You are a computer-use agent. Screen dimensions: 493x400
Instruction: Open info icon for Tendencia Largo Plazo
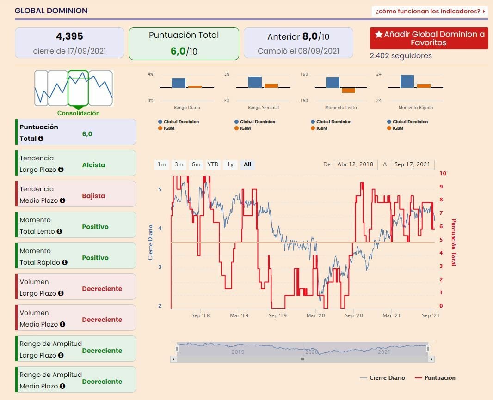point(61,170)
